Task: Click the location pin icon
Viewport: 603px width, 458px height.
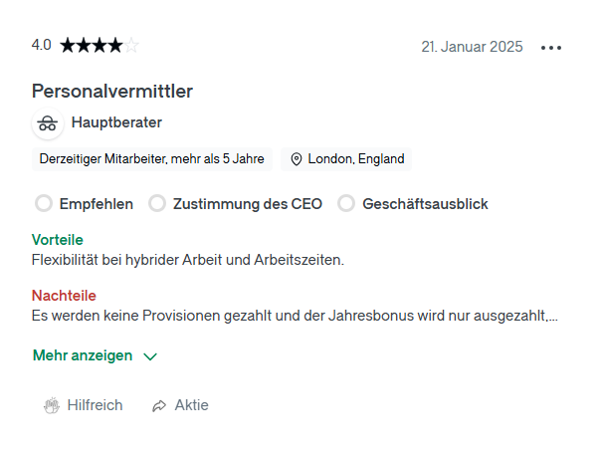Action: point(297,159)
